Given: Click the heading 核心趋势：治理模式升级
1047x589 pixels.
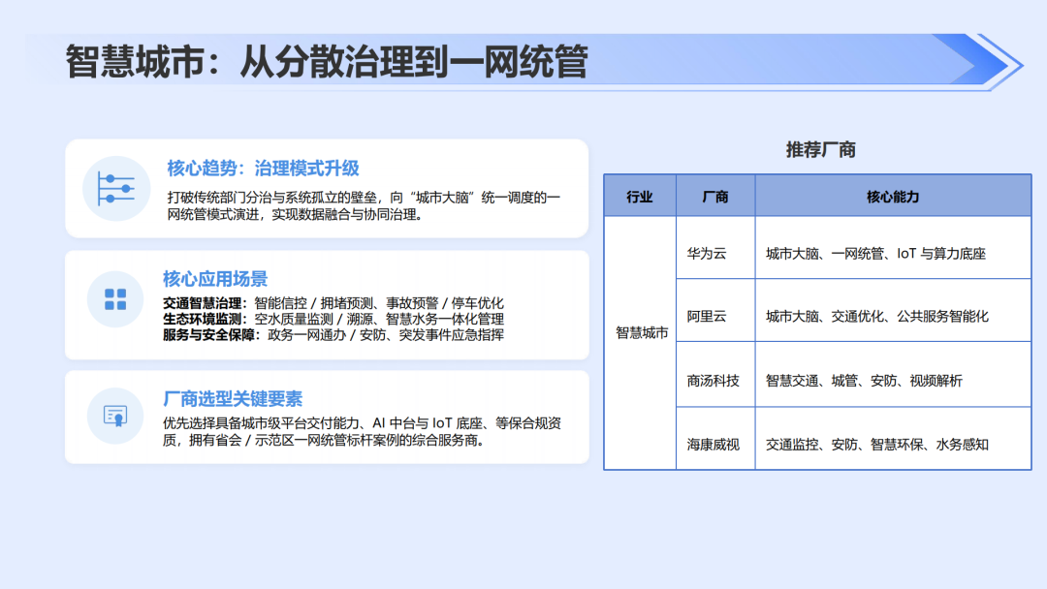Looking at the screenshot, I should 263,169.
